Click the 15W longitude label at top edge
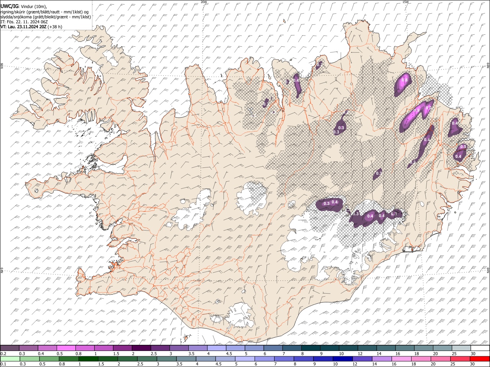490x367 pixels. click(x=405, y=2)
